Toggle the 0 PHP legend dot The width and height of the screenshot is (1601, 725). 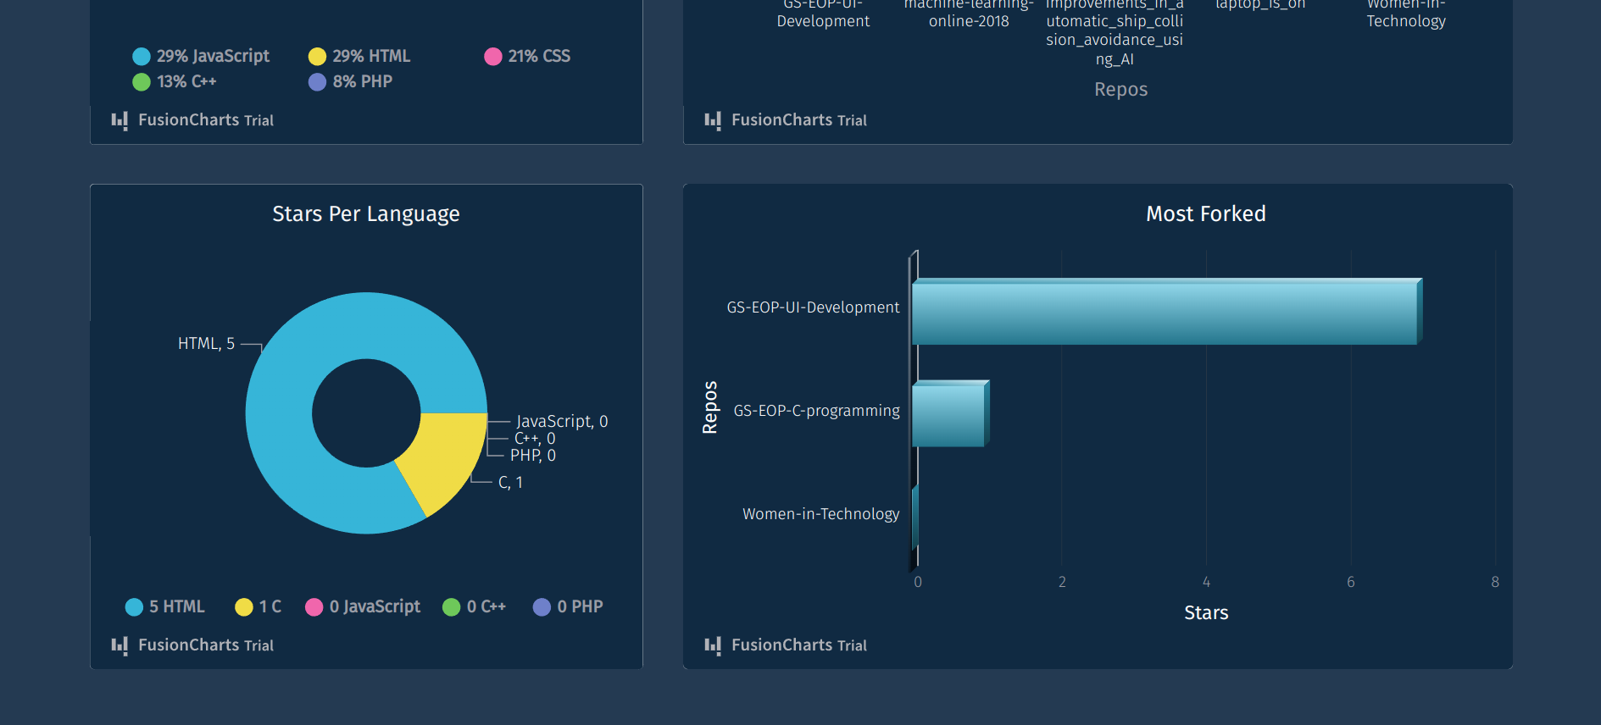[x=542, y=607]
